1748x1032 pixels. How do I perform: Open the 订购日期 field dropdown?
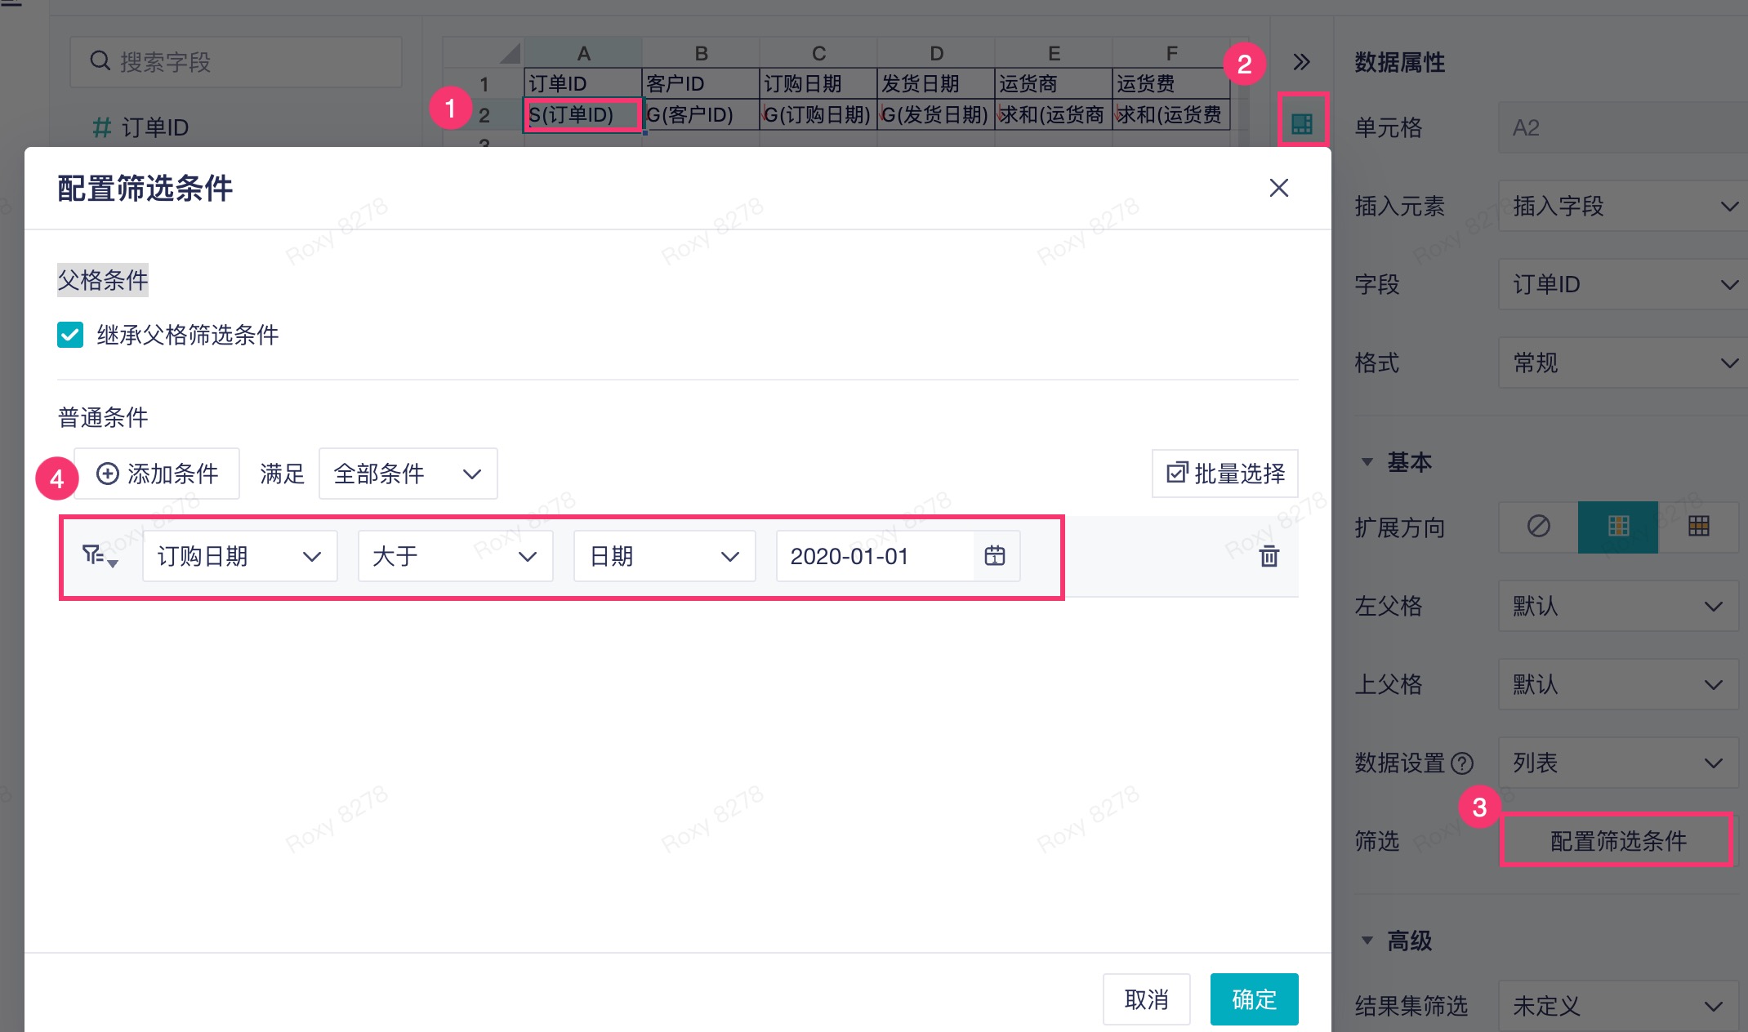(x=239, y=557)
